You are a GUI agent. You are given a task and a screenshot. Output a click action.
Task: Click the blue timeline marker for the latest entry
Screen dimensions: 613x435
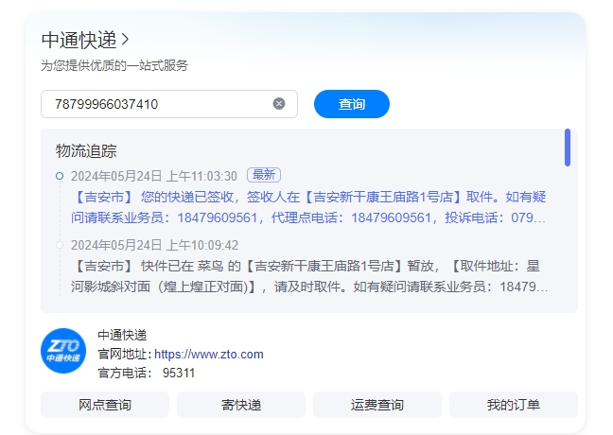pos(60,176)
